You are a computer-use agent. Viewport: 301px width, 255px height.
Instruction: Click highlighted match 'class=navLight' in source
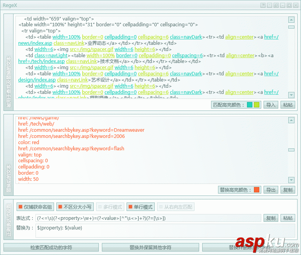click(x=51, y=55)
